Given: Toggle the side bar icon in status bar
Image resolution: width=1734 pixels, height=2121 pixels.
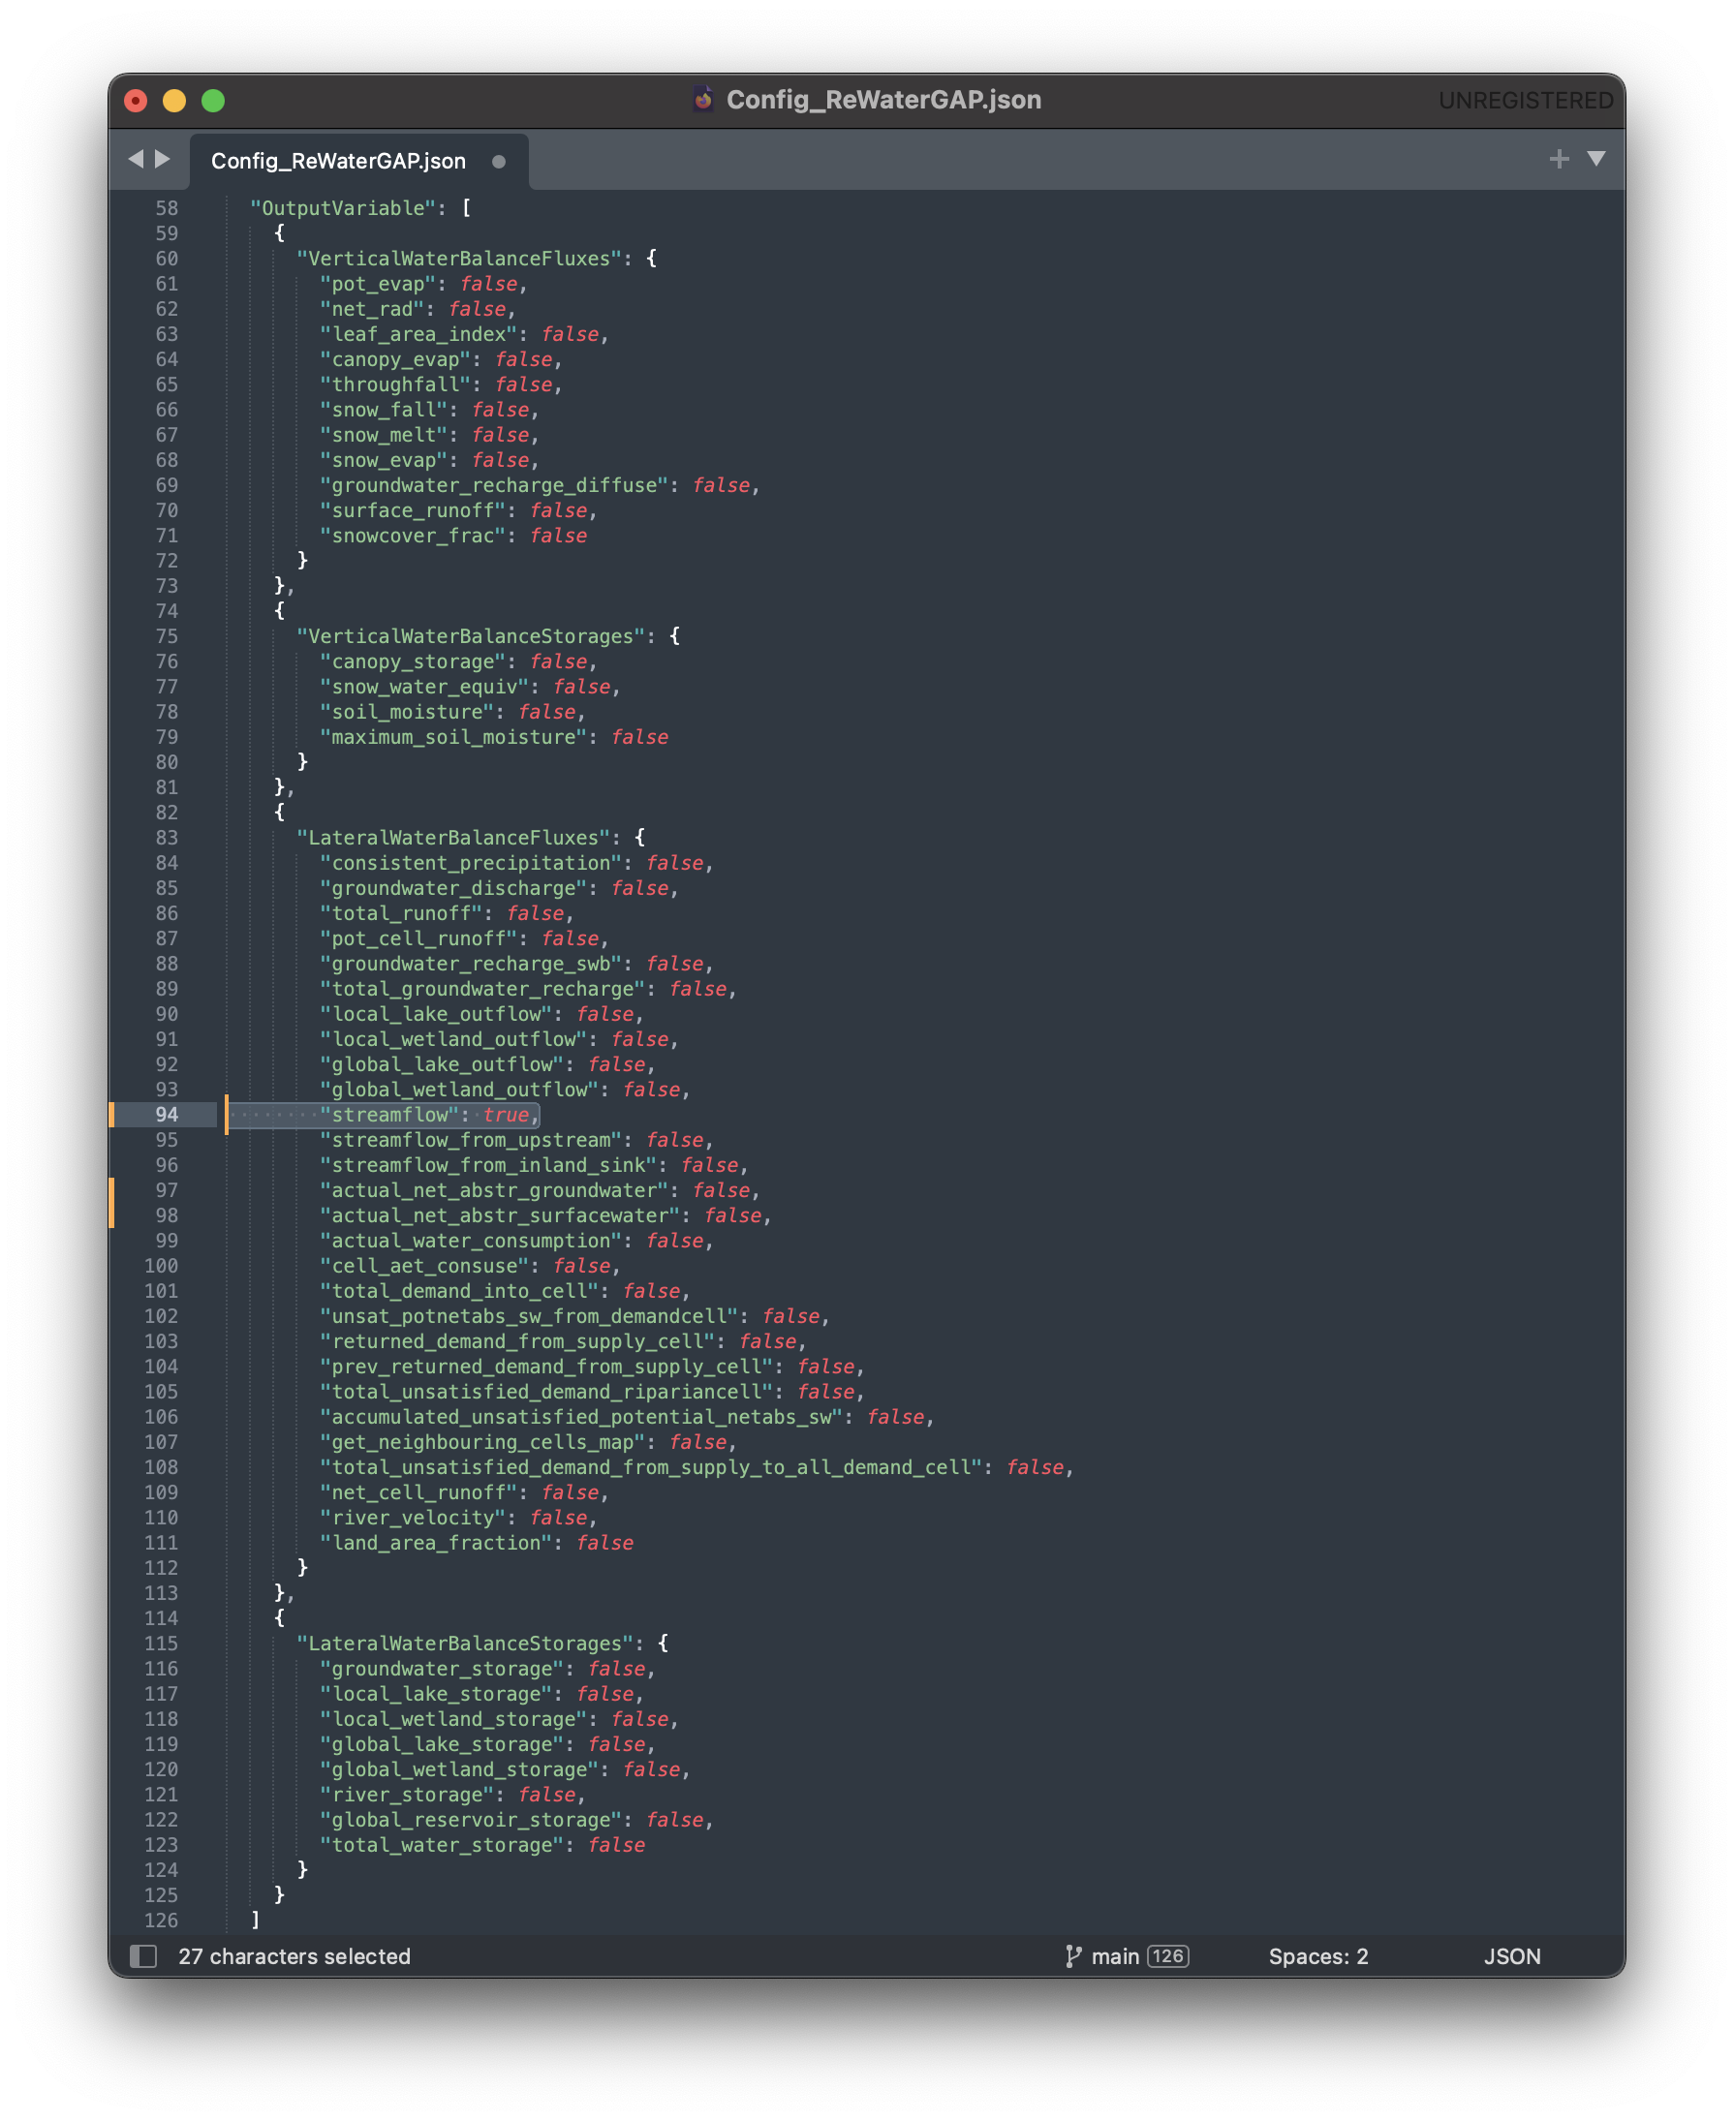Looking at the screenshot, I should pyautogui.click(x=142, y=1955).
